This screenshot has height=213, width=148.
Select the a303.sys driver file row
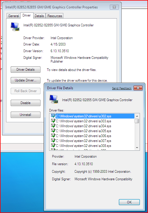pos(92,121)
